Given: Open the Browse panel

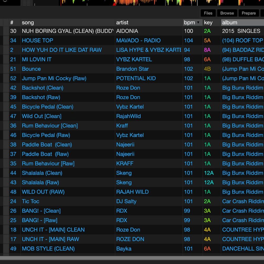Looking at the screenshot, I should click(227, 13).
